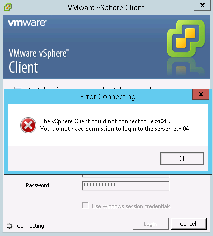Close the Error Connecting dialog with red X

coord(201,94)
